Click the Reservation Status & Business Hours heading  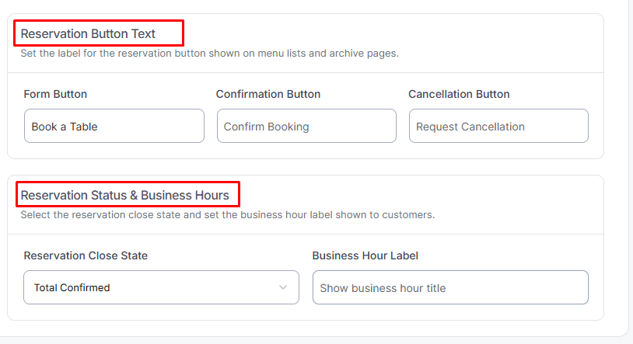[124, 195]
